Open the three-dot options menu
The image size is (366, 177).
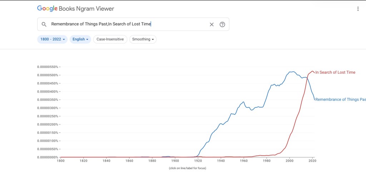click(358, 9)
